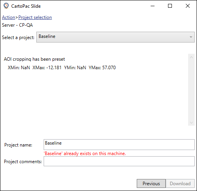Open the Project selection breadcrumb link
This screenshot has width=197, height=191.
[35, 17]
